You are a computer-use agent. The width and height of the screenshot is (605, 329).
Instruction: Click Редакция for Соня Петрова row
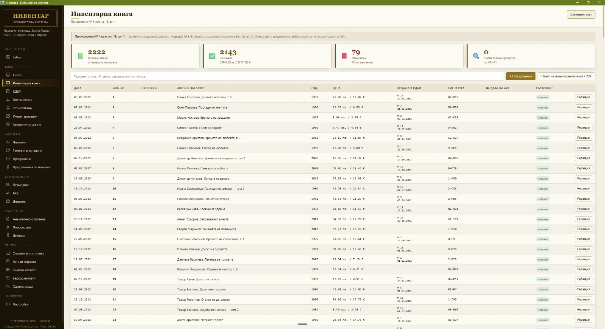(x=583, y=107)
